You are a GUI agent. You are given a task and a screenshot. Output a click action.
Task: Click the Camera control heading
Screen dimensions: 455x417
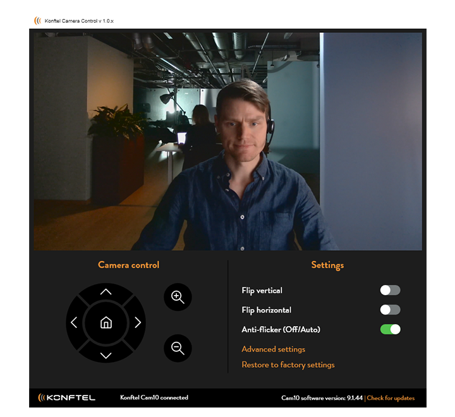point(128,265)
